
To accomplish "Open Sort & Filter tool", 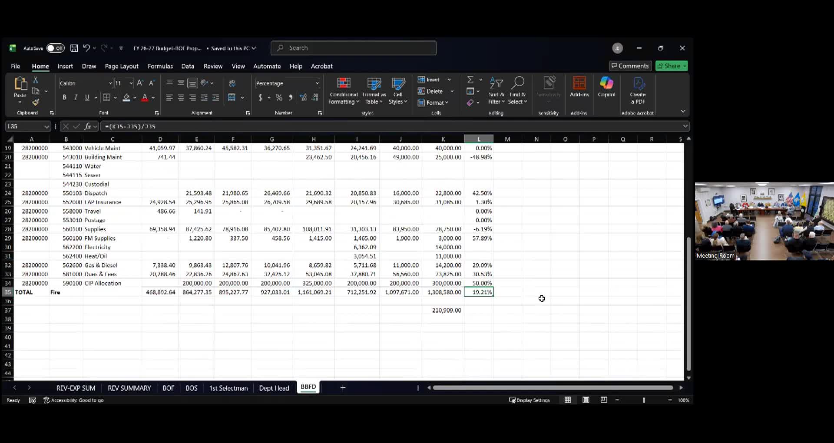I will pyautogui.click(x=496, y=91).
